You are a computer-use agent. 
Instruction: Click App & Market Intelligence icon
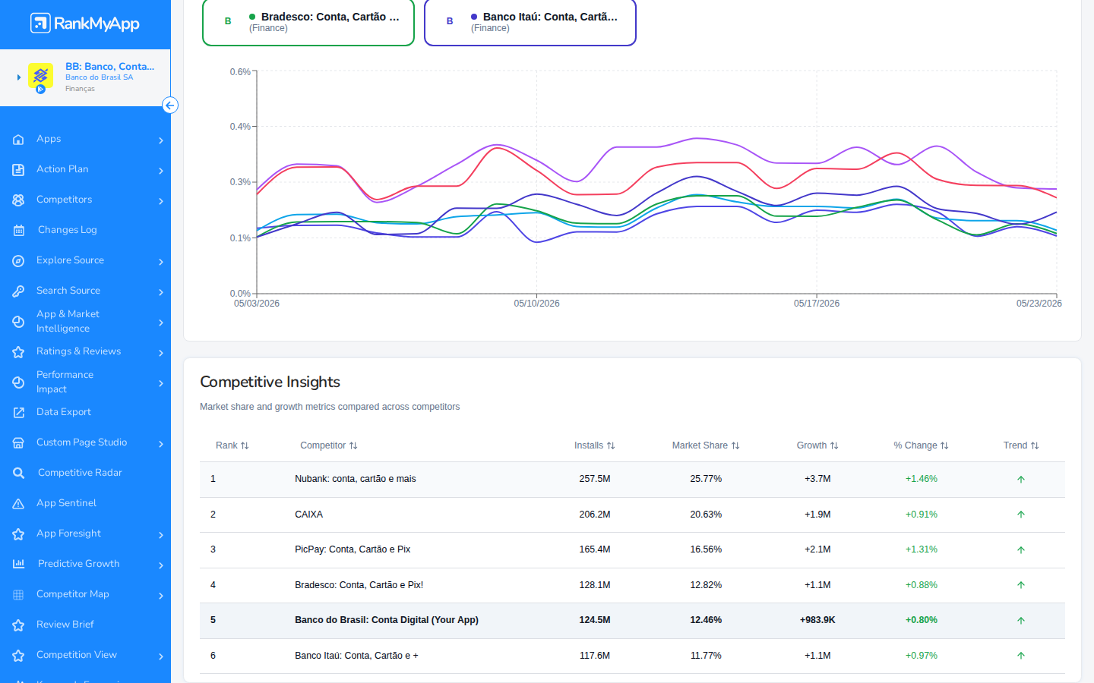[x=18, y=322]
